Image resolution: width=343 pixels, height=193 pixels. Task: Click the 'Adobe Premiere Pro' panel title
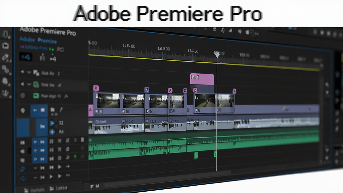pos(48,31)
